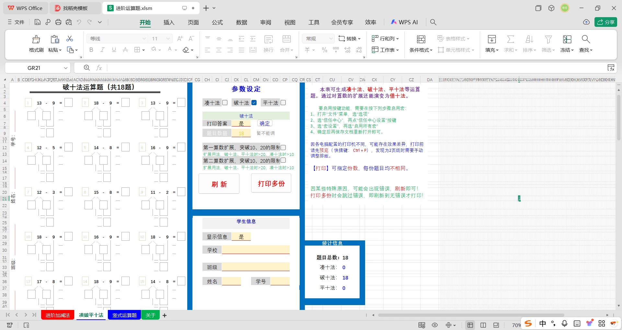Click the 分享 share button
622x330 pixels.
pyautogui.click(x=606, y=22)
